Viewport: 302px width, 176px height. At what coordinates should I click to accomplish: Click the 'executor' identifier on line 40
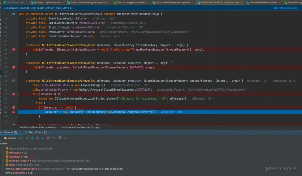click(52, 112)
